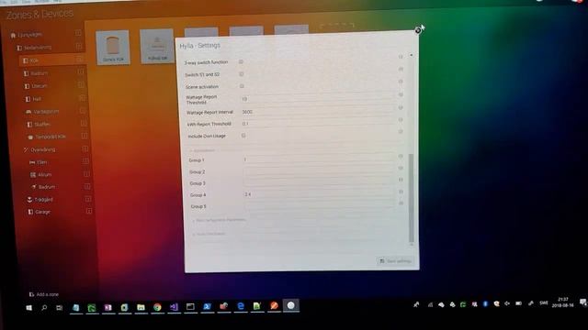The height and width of the screenshot is (330, 588).
Task: Open the first device tile in Kök zone
Action: [x=112, y=47]
